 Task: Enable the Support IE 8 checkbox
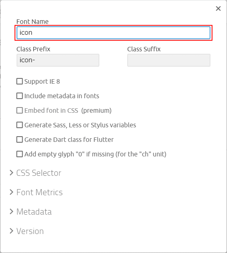click(x=19, y=81)
